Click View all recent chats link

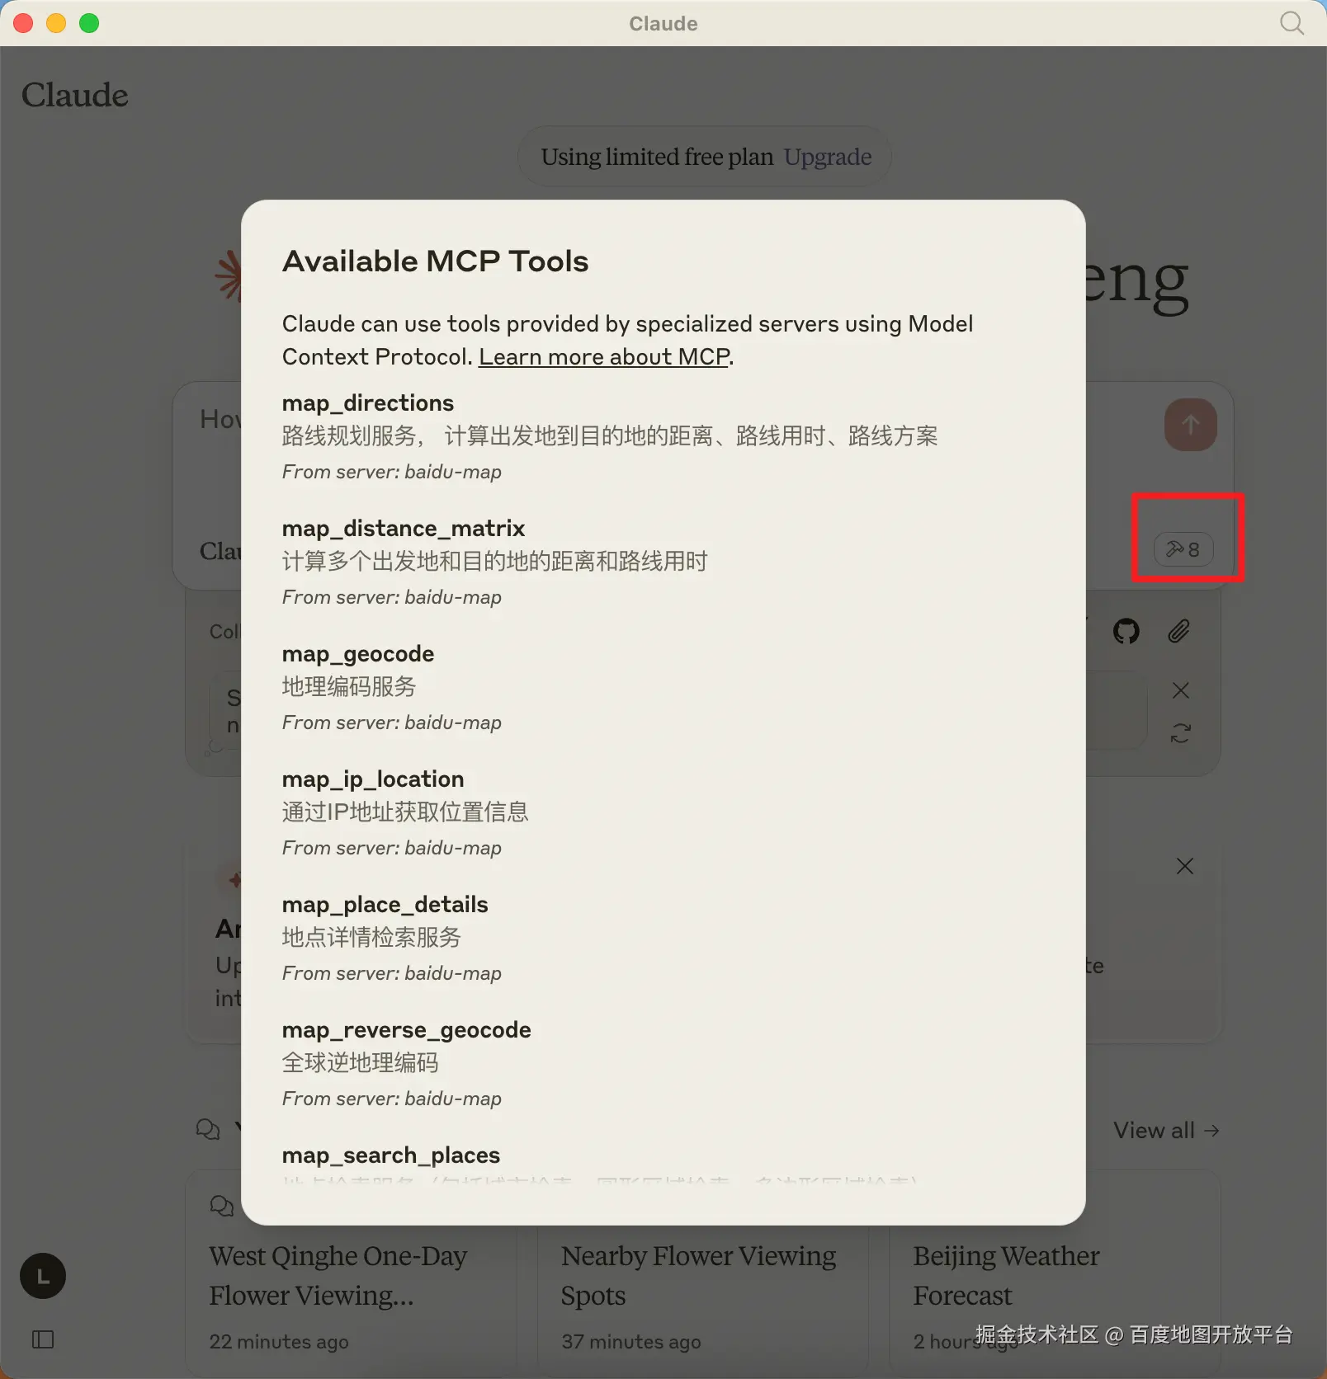pyautogui.click(x=1166, y=1131)
